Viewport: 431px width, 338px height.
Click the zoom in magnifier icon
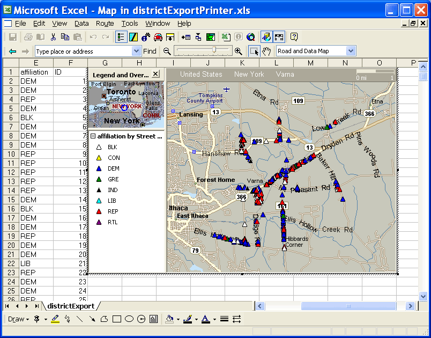tap(238, 51)
